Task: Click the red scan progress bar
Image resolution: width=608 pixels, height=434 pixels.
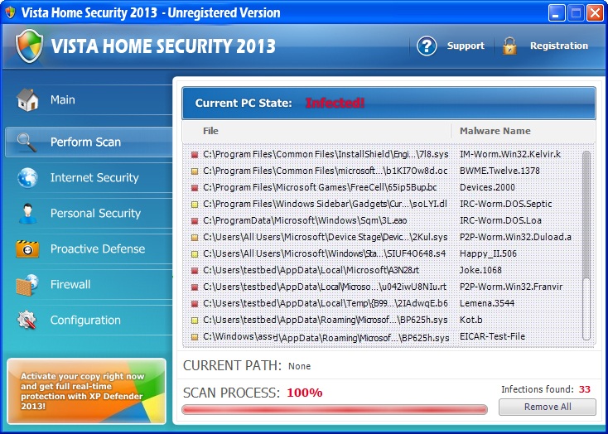Action: coord(335,409)
